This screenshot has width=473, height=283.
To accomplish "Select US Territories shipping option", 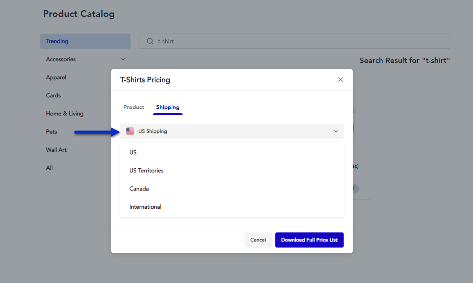I will click(x=146, y=171).
